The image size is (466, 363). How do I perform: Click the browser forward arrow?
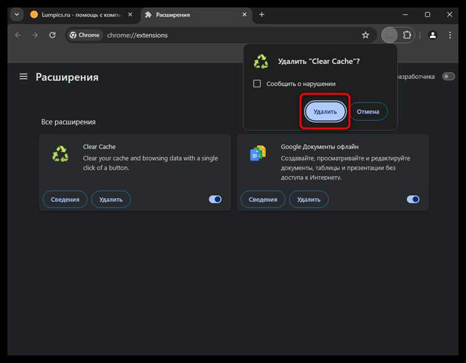35,35
